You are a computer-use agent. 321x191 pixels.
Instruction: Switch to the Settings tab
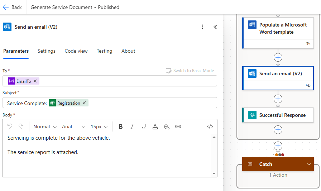[47, 51]
